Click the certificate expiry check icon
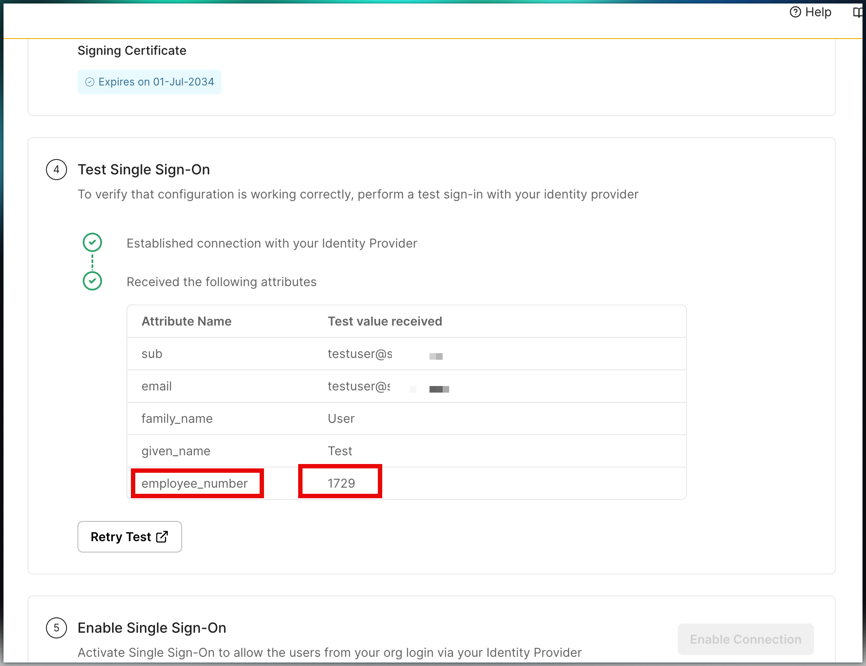 90,82
